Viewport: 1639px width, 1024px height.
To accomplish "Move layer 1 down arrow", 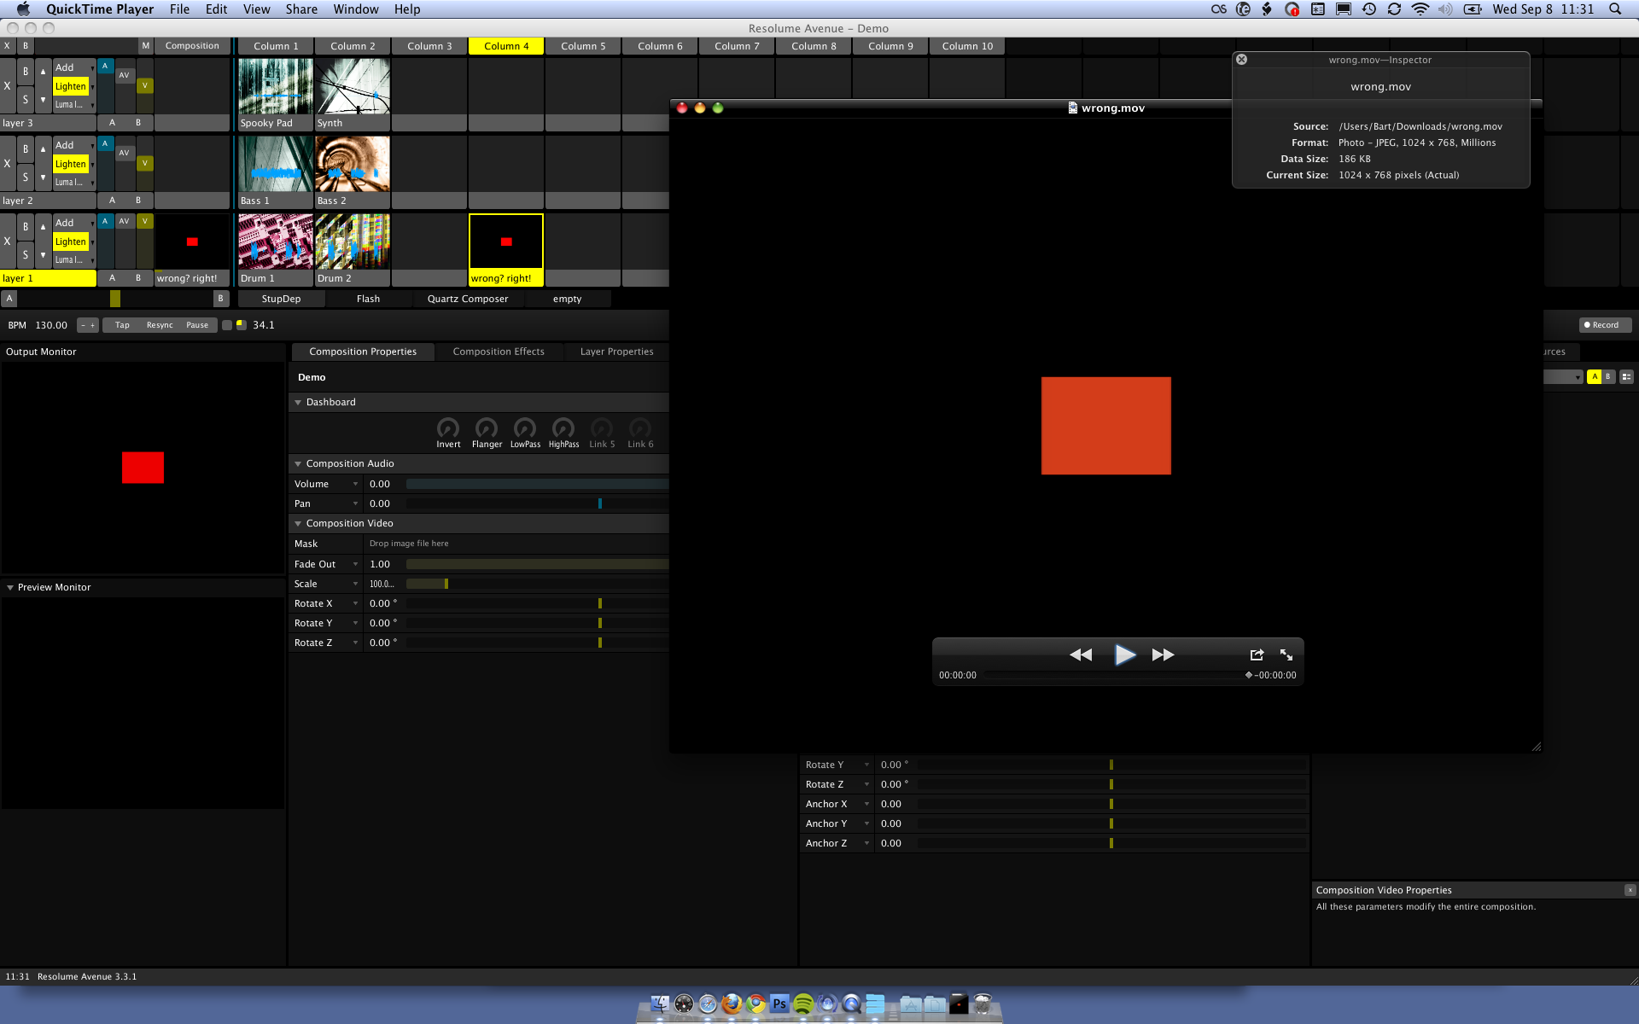I will point(43,255).
